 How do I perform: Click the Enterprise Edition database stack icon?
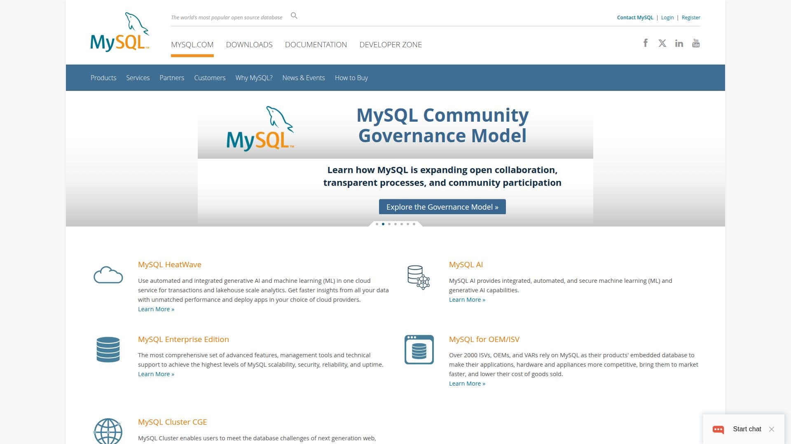pyautogui.click(x=108, y=349)
